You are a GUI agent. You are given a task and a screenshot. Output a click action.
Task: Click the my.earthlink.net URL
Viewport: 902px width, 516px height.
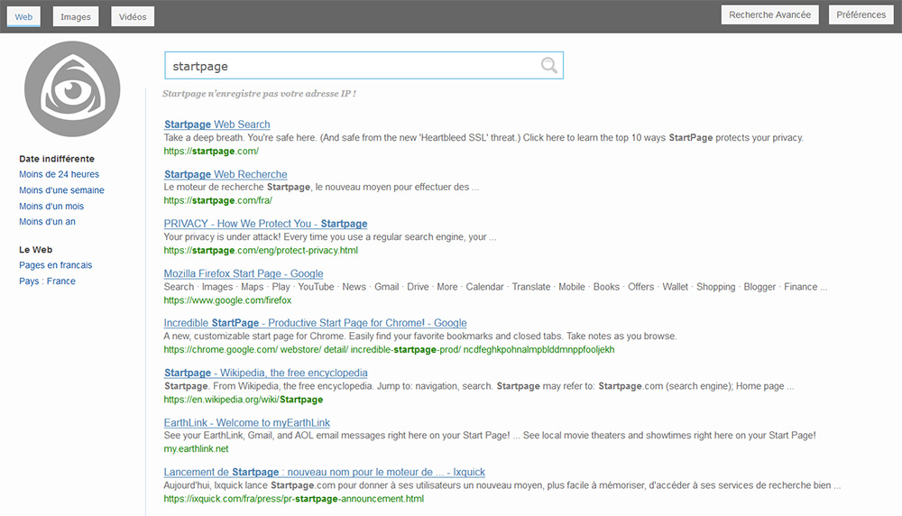click(196, 448)
